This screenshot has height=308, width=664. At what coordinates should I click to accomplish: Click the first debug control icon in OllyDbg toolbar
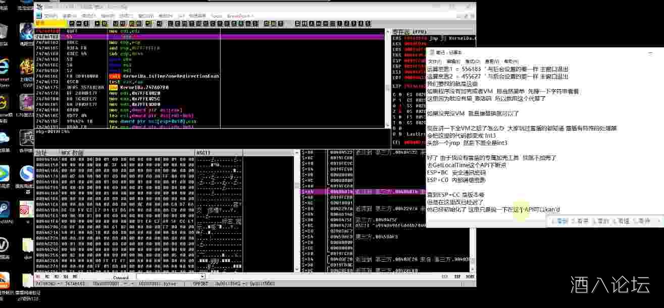[72, 23]
